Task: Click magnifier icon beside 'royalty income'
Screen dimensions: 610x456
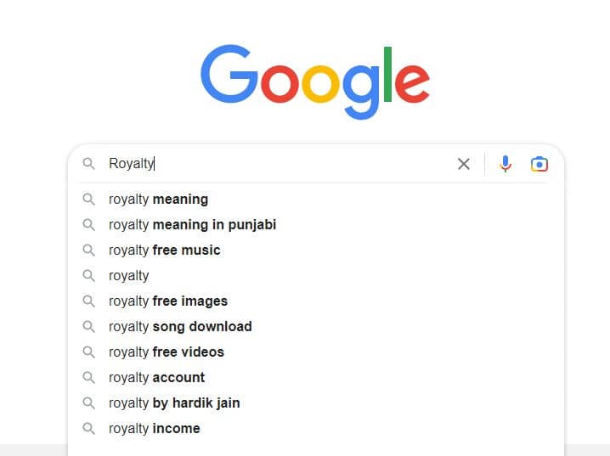Action: point(88,428)
